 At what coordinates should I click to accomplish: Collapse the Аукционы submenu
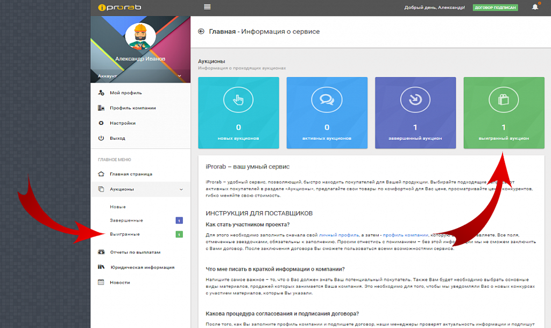181,189
